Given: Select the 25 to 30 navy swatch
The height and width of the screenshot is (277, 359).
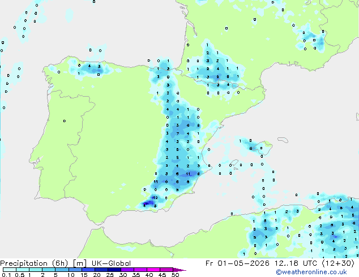Looking at the screenshot, I should pyautogui.click(x=114, y=270).
